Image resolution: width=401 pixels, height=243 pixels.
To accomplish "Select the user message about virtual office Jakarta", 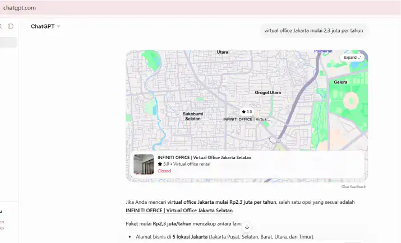I will 314,31.
